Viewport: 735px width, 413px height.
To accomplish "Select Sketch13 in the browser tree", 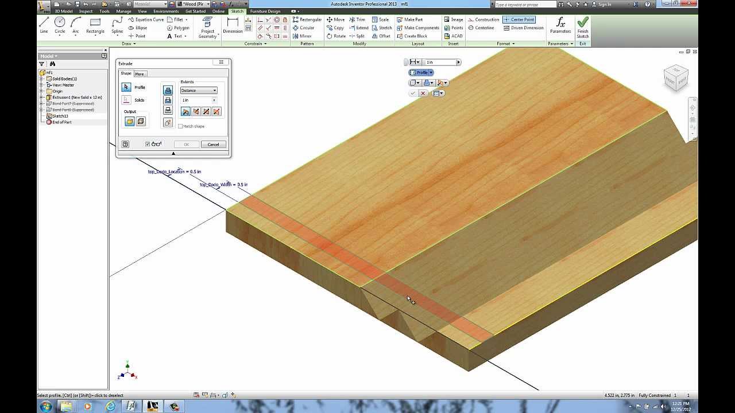I will coord(60,116).
